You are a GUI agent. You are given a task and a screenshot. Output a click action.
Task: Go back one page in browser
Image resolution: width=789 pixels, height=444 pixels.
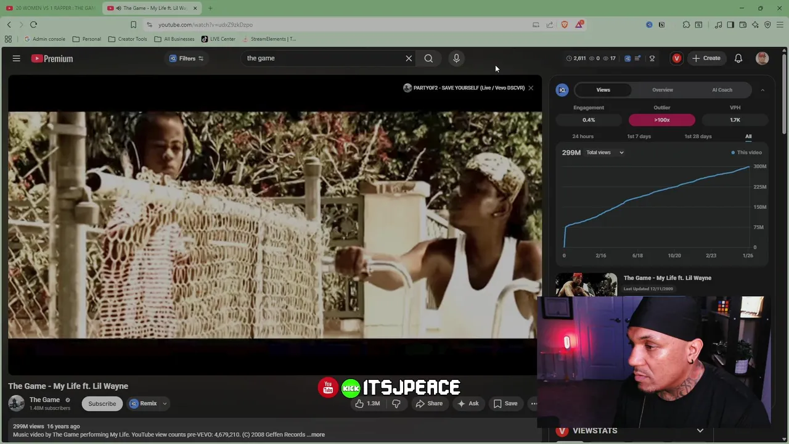[9, 25]
